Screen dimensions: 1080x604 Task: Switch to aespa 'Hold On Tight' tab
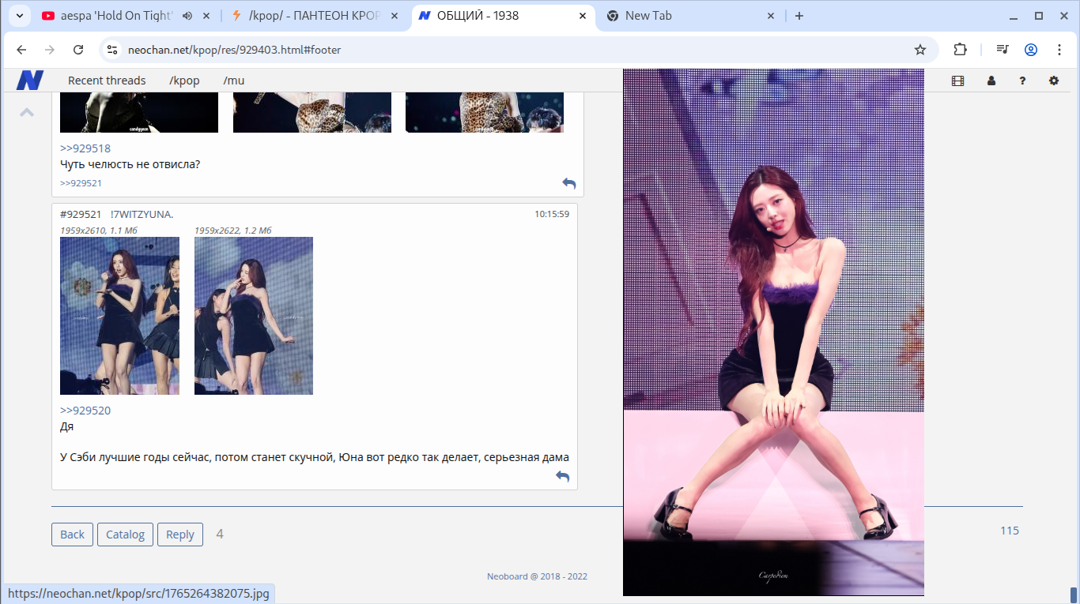pyautogui.click(x=115, y=16)
